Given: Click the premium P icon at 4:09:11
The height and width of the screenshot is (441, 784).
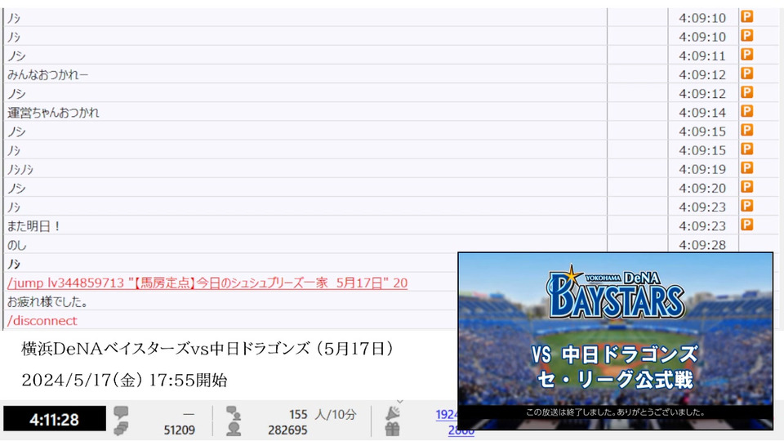Looking at the screenshot, I should 747,55.
